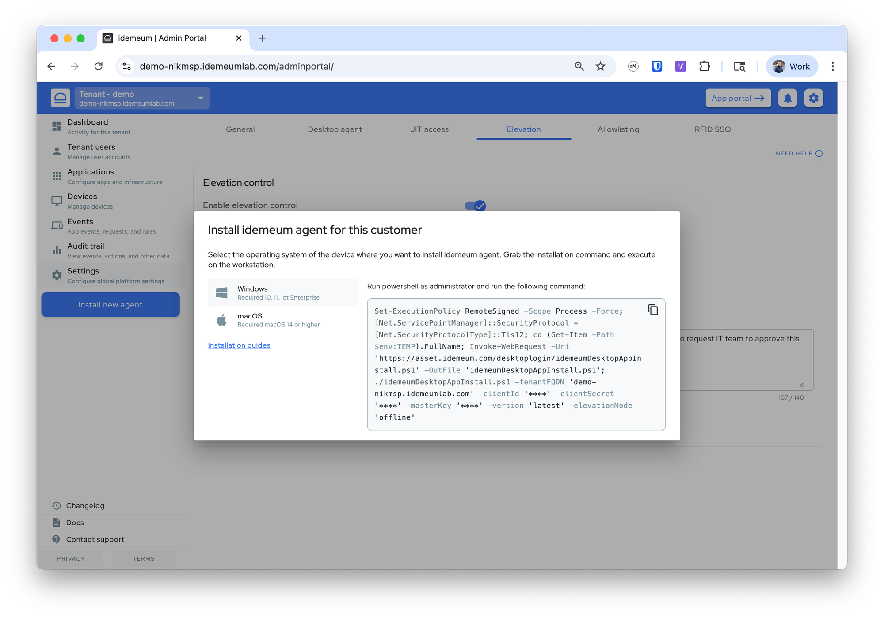Open Applications in sidebar
Viewport: 884px width, 618px height.
click(110, 176)
